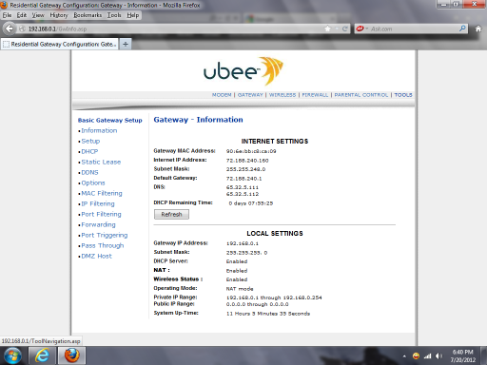Screen dimensions: 487x365
Task: Go to the WIRELESS navigation section
Action: click(282, 95)
